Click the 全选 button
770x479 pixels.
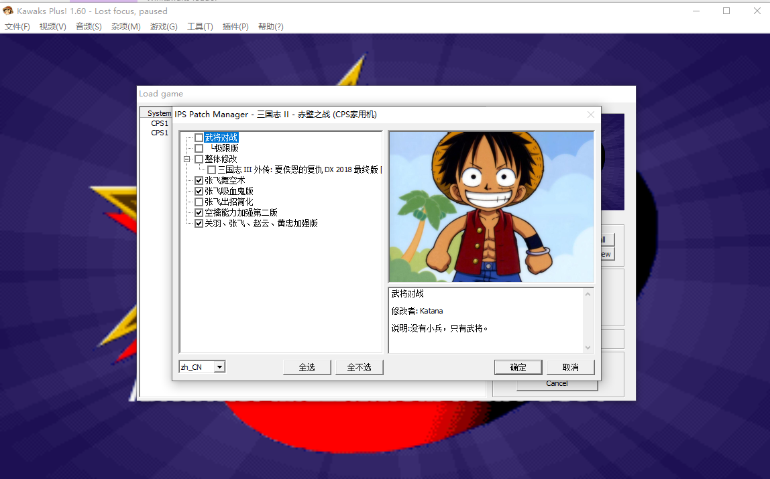pyautogui.click(x=307, y=367)
